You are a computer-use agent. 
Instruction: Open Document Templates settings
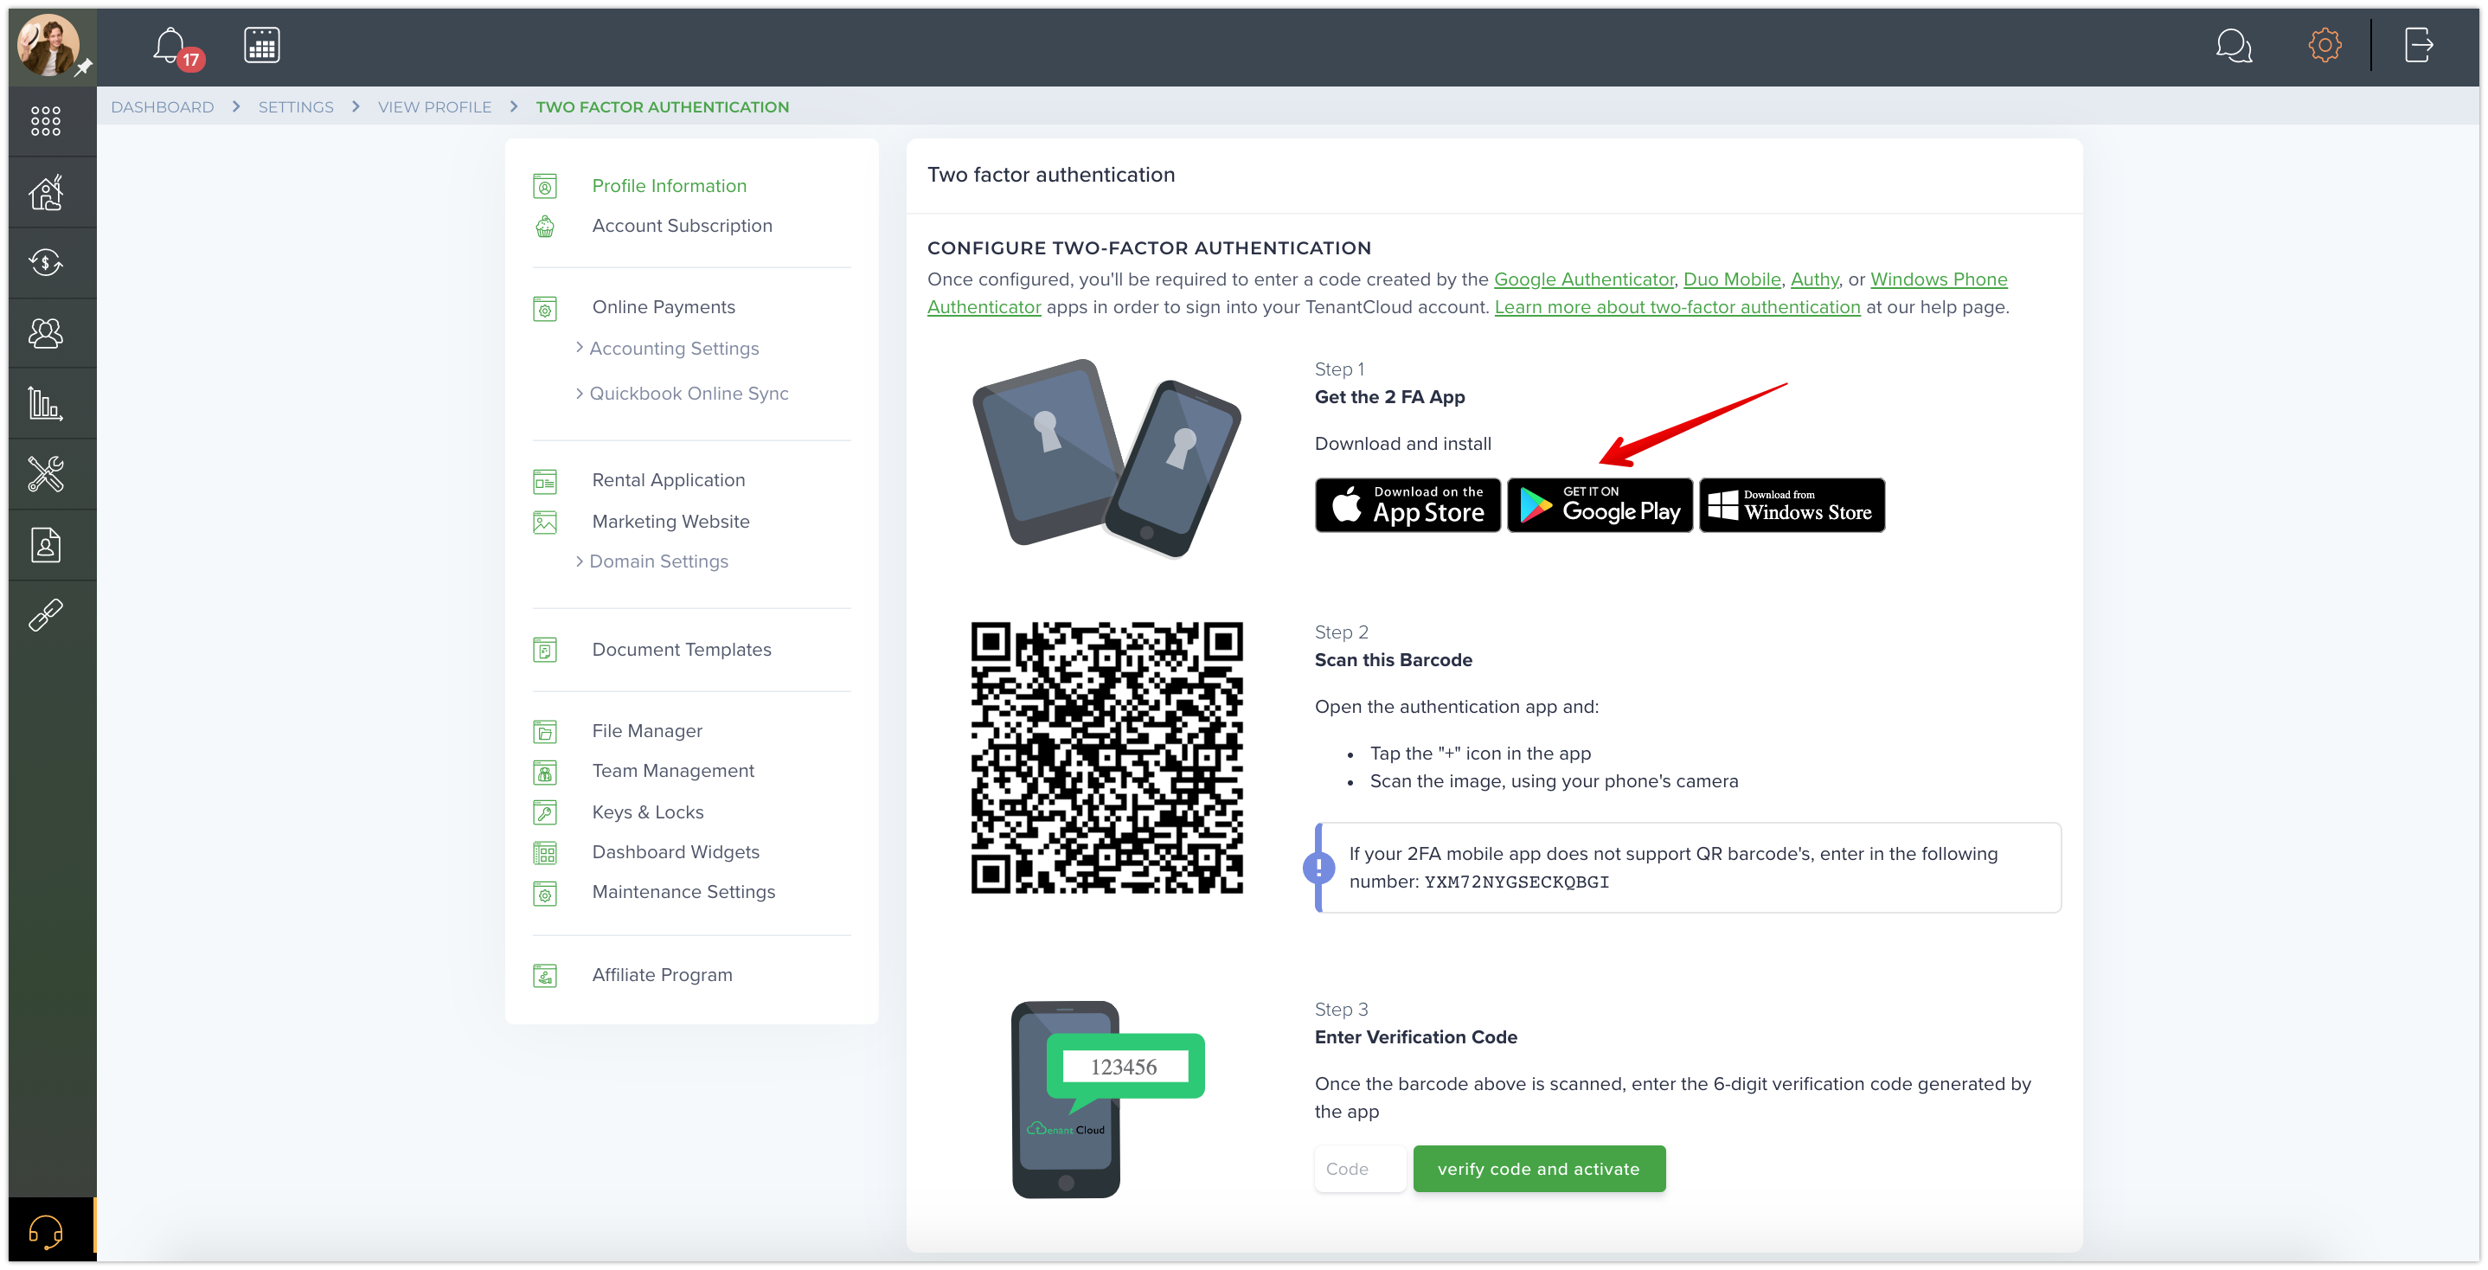coord(681,650)
